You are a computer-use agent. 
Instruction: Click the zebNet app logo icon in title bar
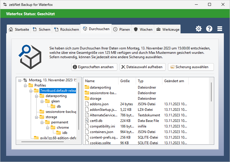pyautogui.click(x=5, y=5)
